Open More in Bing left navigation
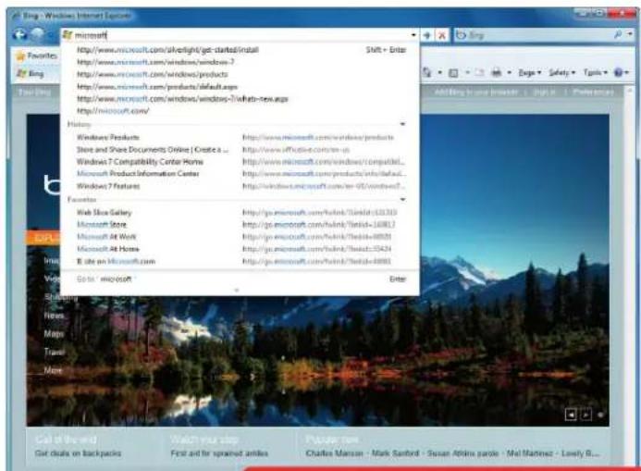This screenshot has width=641, height=471. click(x=53, y=370)
